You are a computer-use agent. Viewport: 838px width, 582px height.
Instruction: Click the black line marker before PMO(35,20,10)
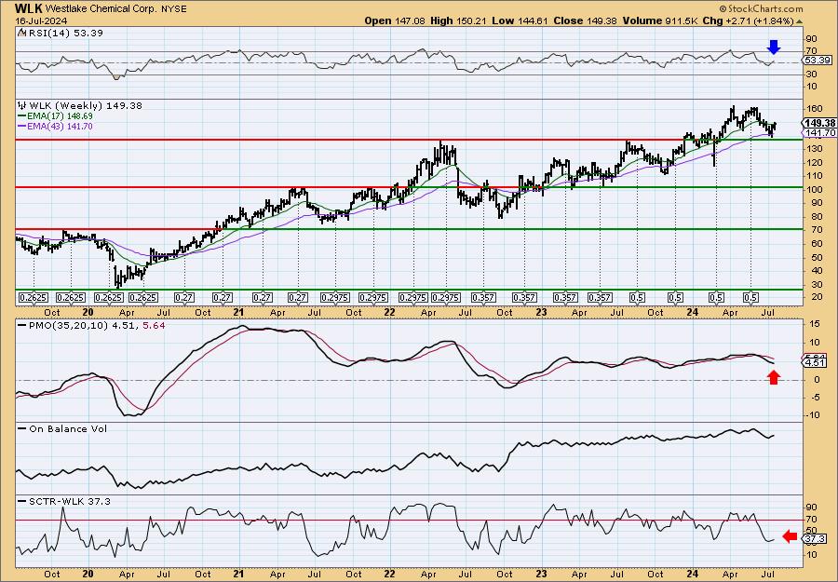point(21,325)
